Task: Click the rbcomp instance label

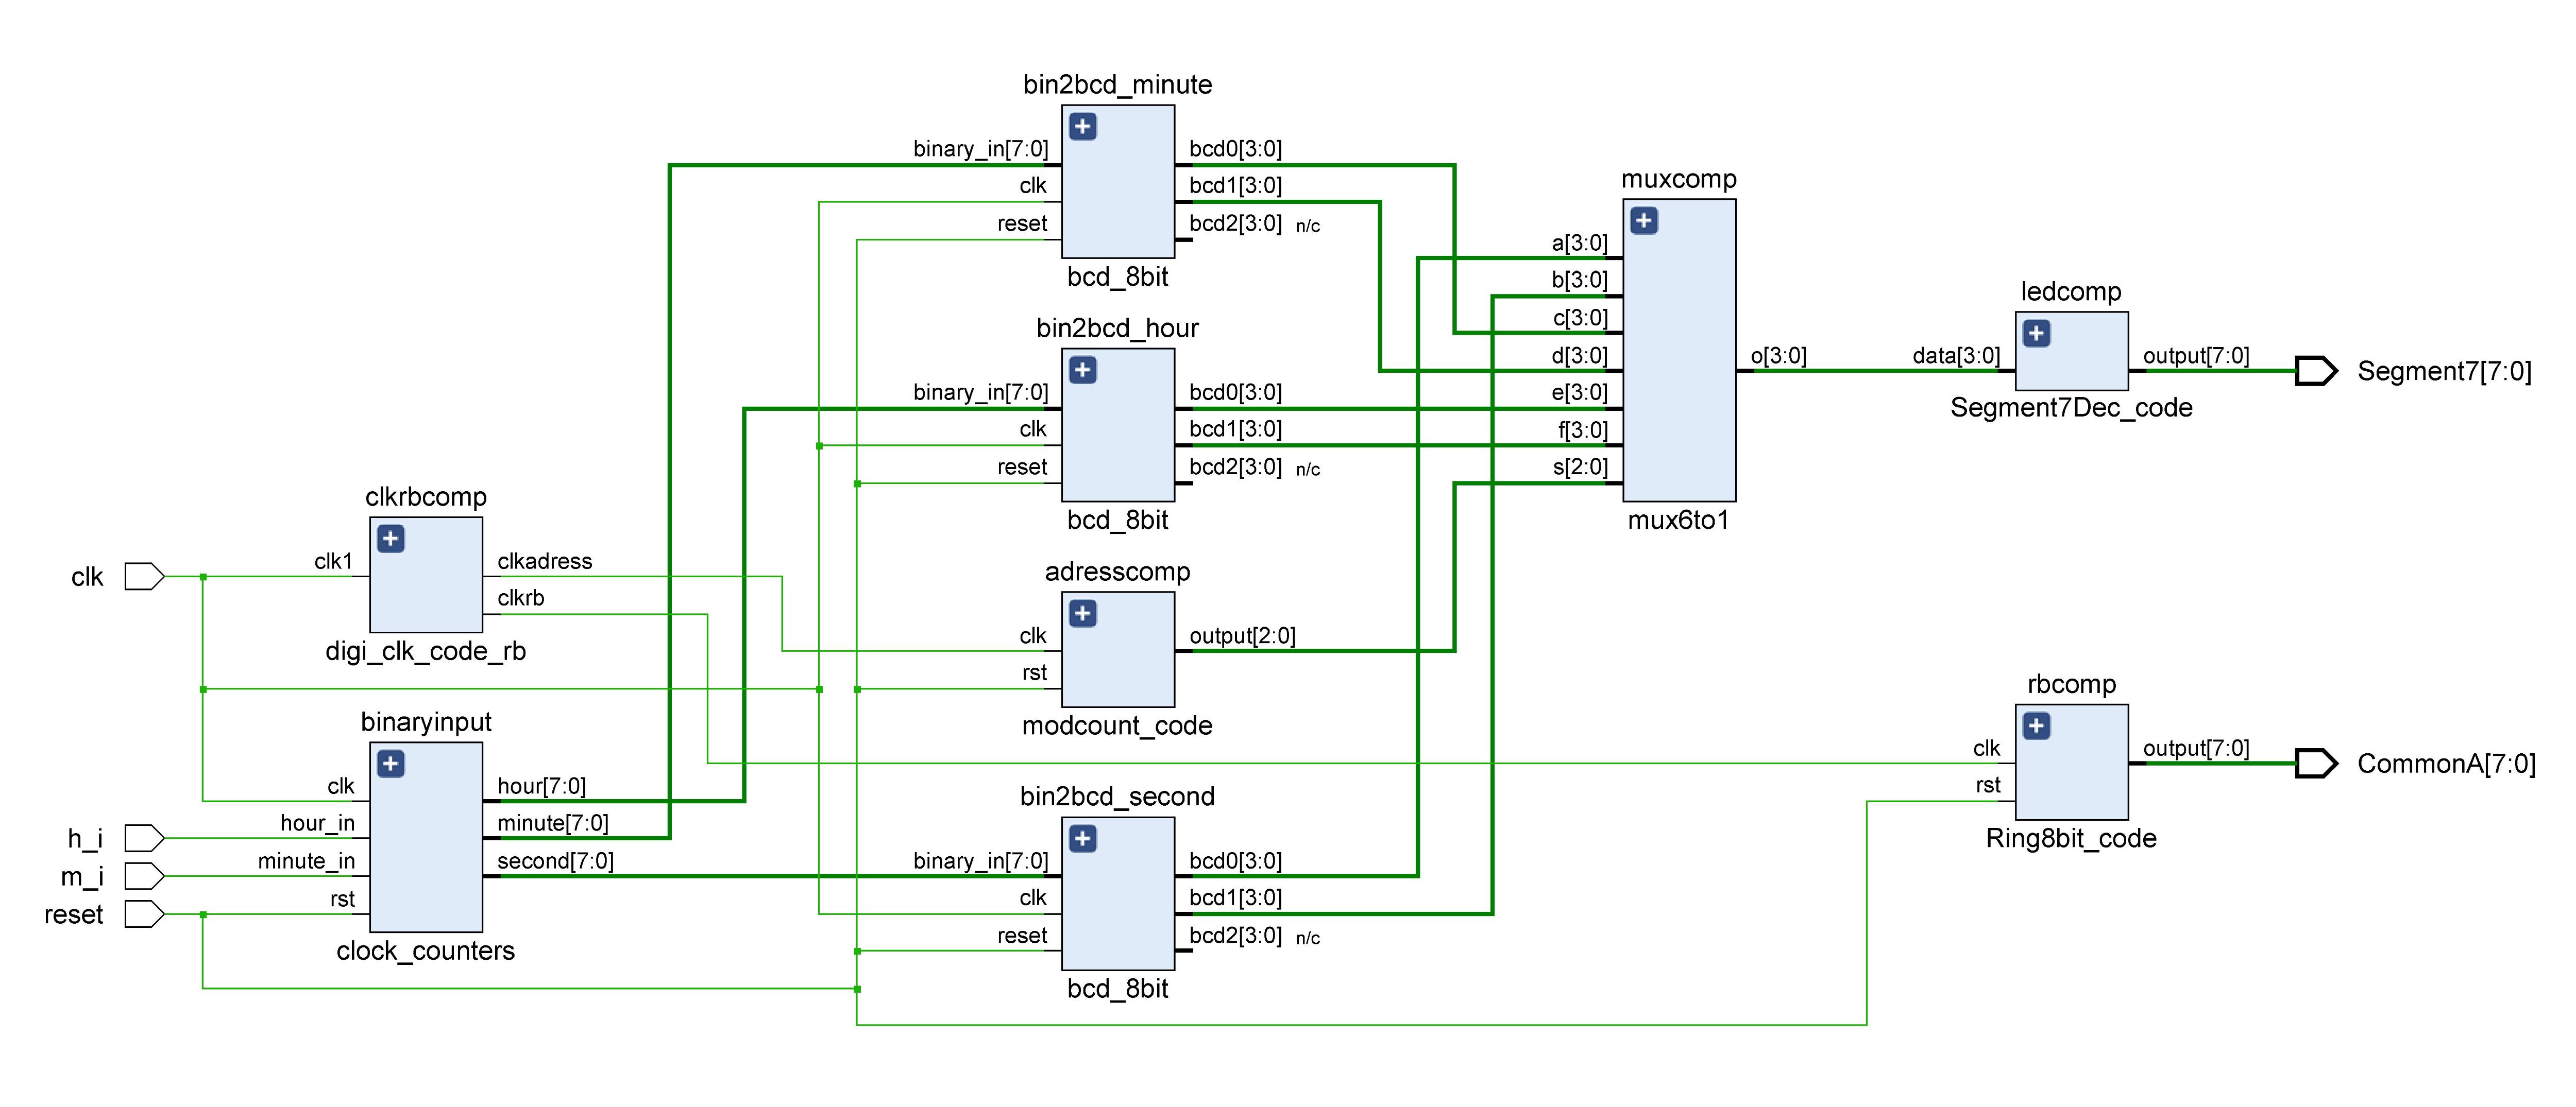Action: pyautogui.click(x=2071, y=684)
